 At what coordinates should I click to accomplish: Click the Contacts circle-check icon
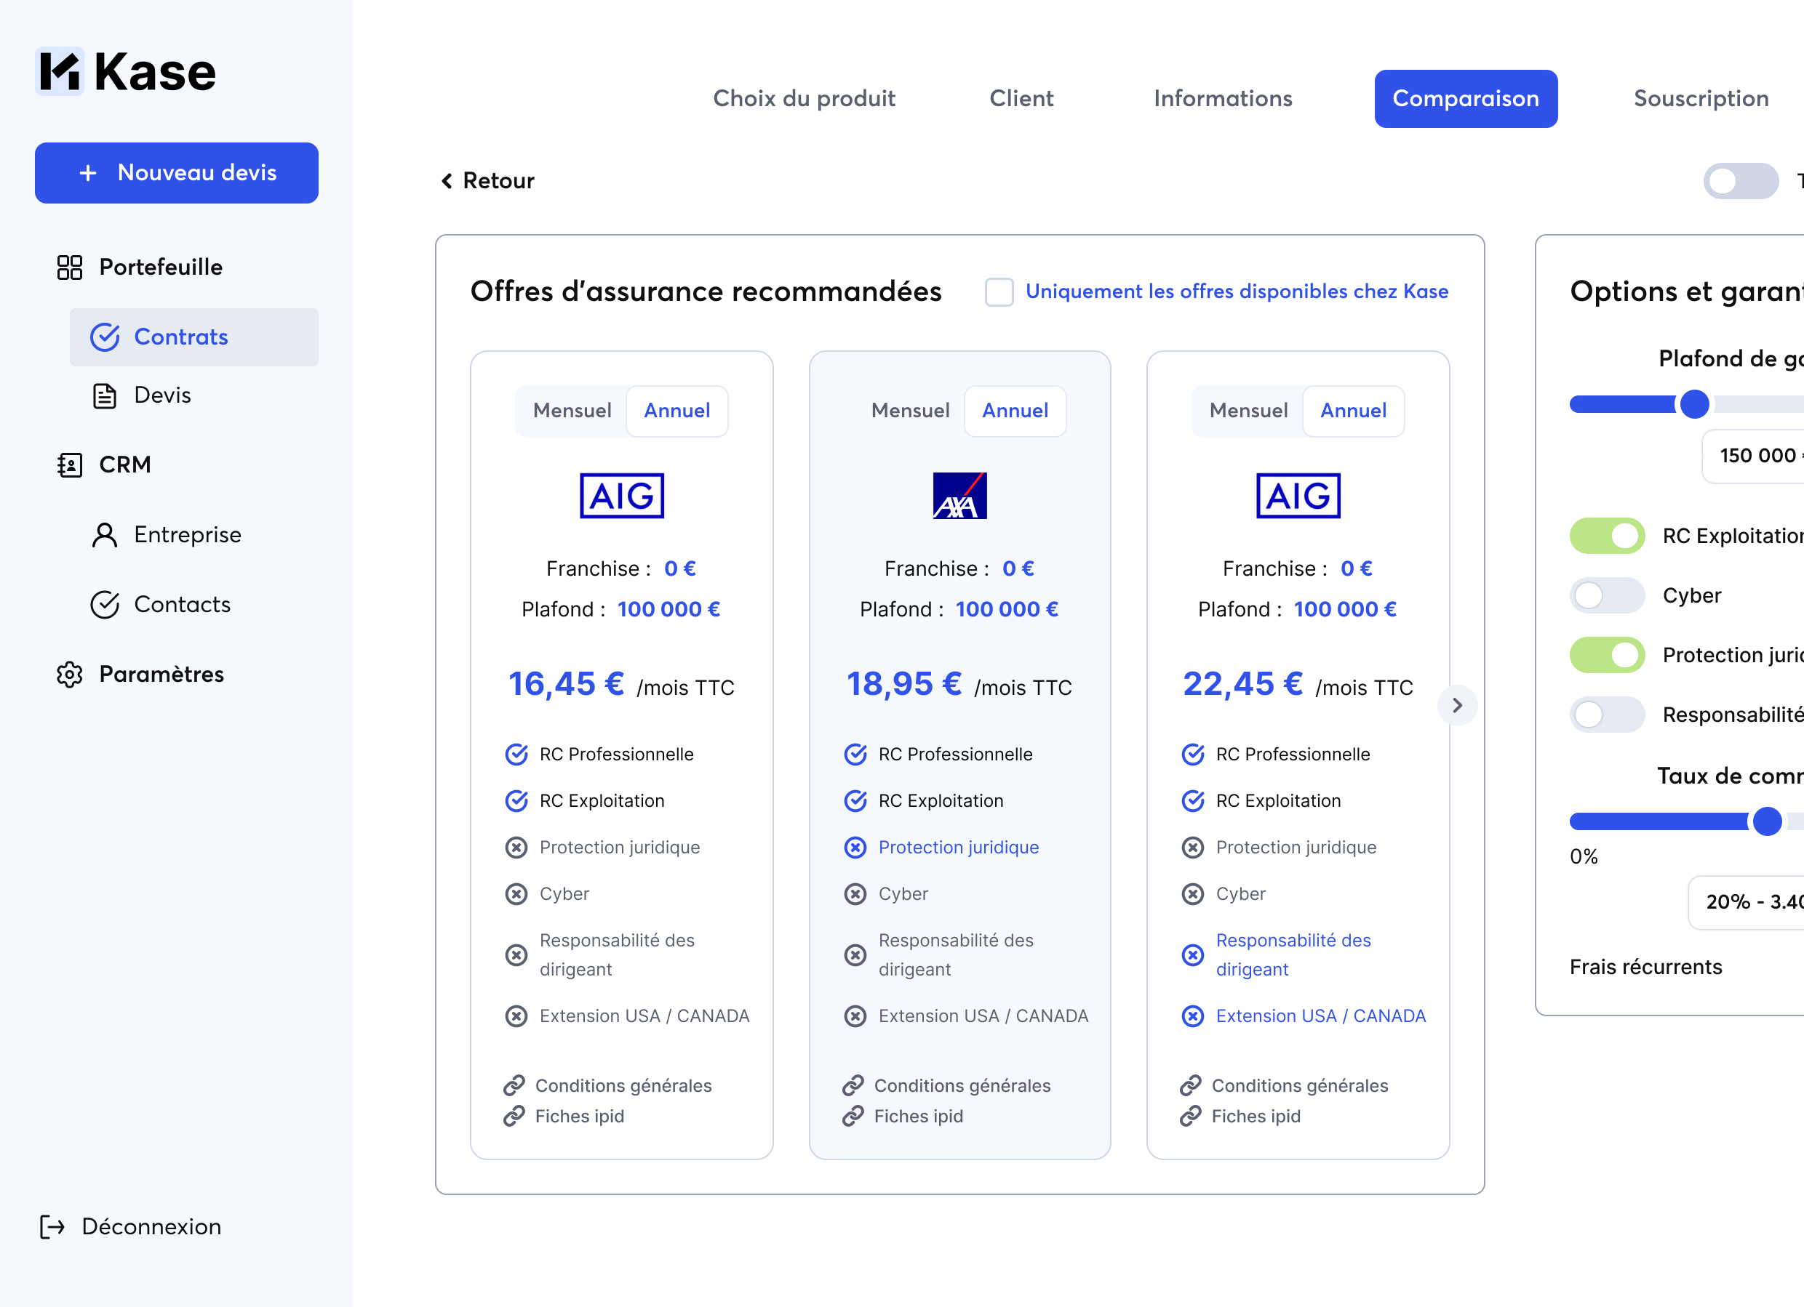coord(105,605)
